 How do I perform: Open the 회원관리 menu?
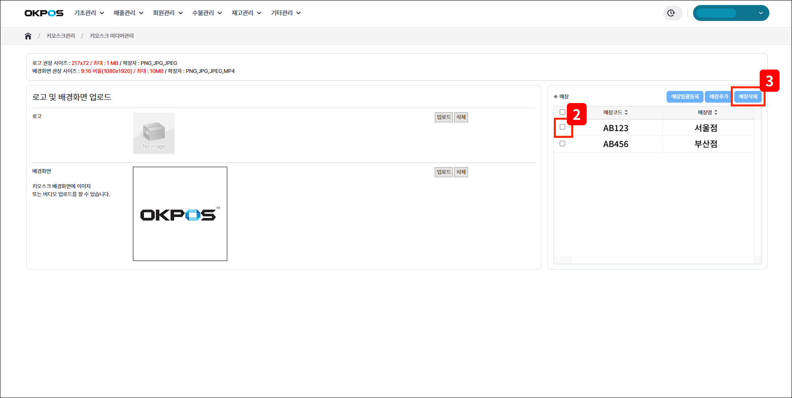pos(168,13)
